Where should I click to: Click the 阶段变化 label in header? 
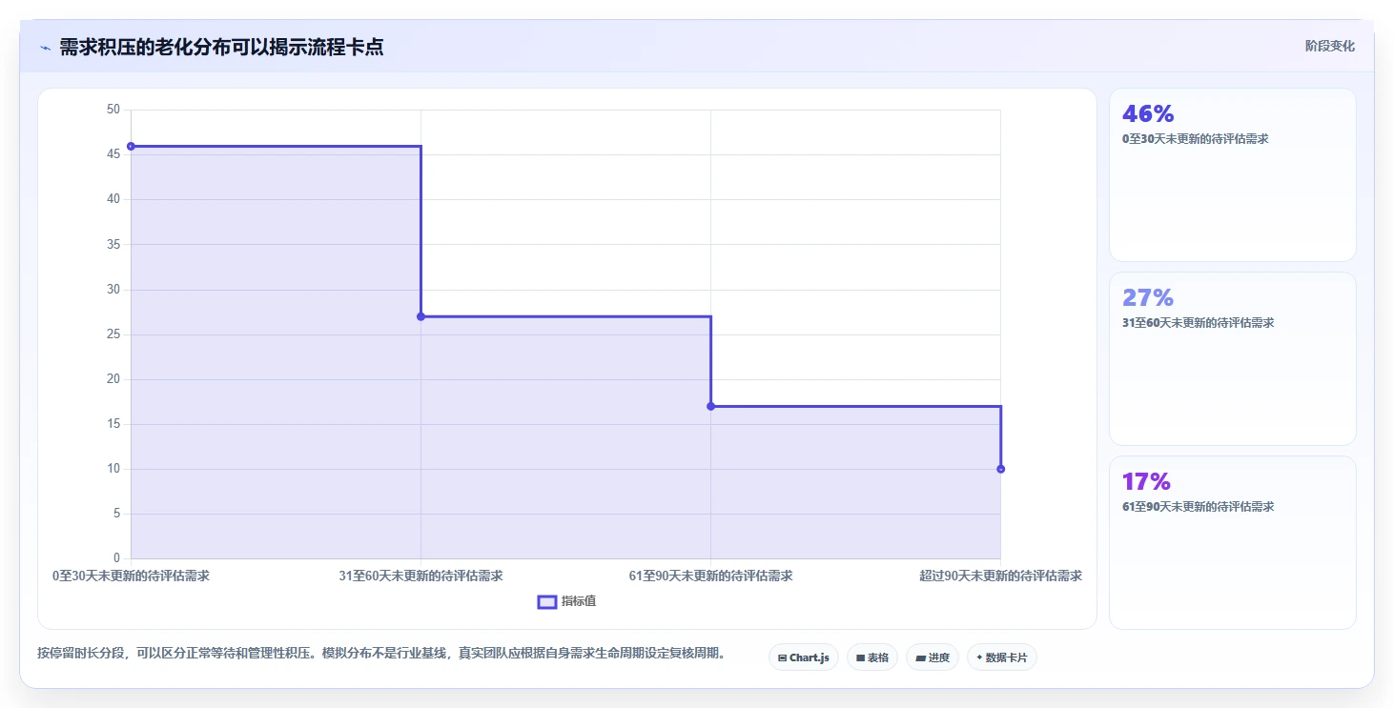(1330, 46)
